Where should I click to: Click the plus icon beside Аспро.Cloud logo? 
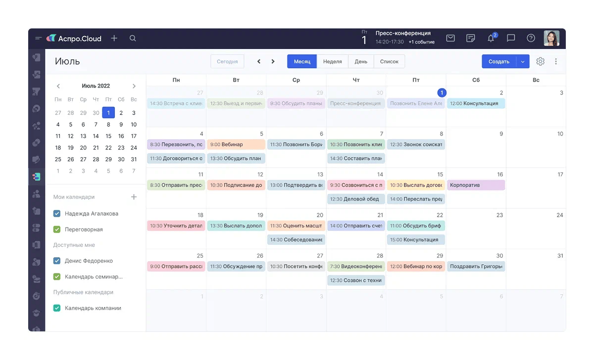click(114, 39)
